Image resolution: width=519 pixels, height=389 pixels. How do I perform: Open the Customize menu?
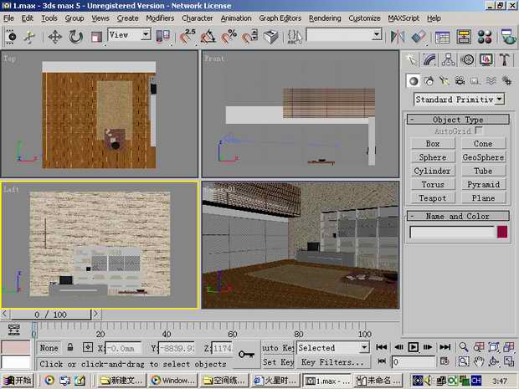click(364, 18)
